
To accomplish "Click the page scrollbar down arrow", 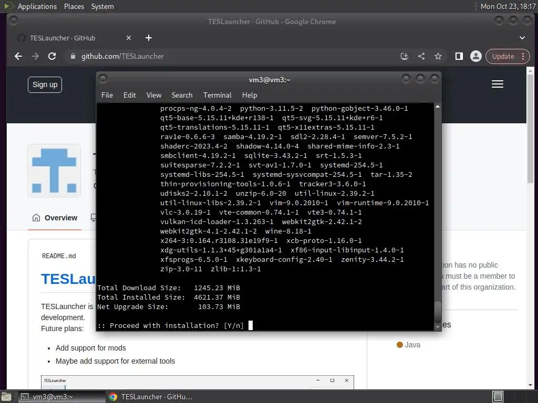I will coord(530,385).
